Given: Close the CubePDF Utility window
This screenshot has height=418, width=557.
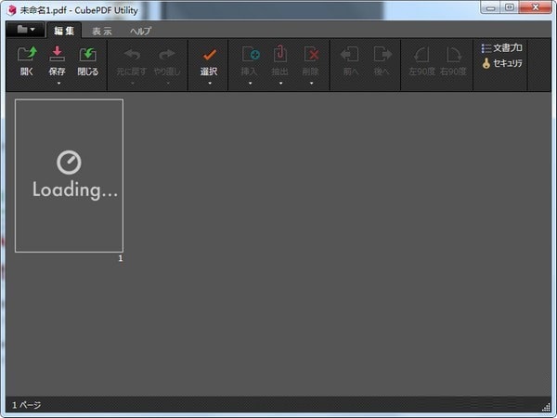Looking at the screenshot, I should pyautogui.click(x=536, y=7).
